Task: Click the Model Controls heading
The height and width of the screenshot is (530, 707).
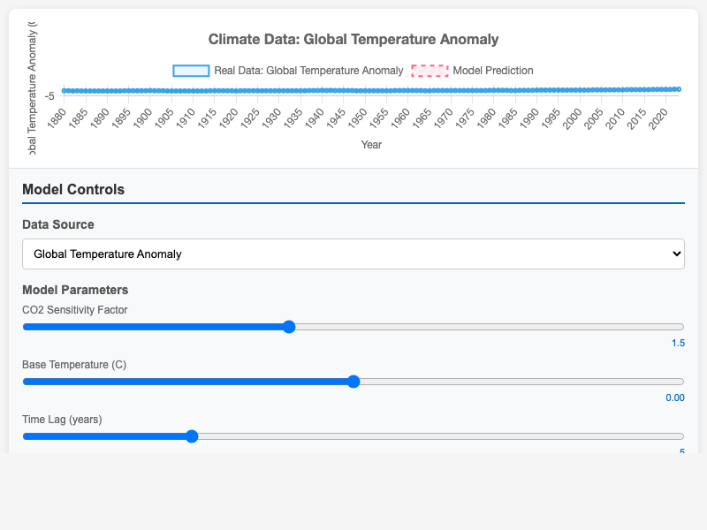Action: click(x=73, y=189)
